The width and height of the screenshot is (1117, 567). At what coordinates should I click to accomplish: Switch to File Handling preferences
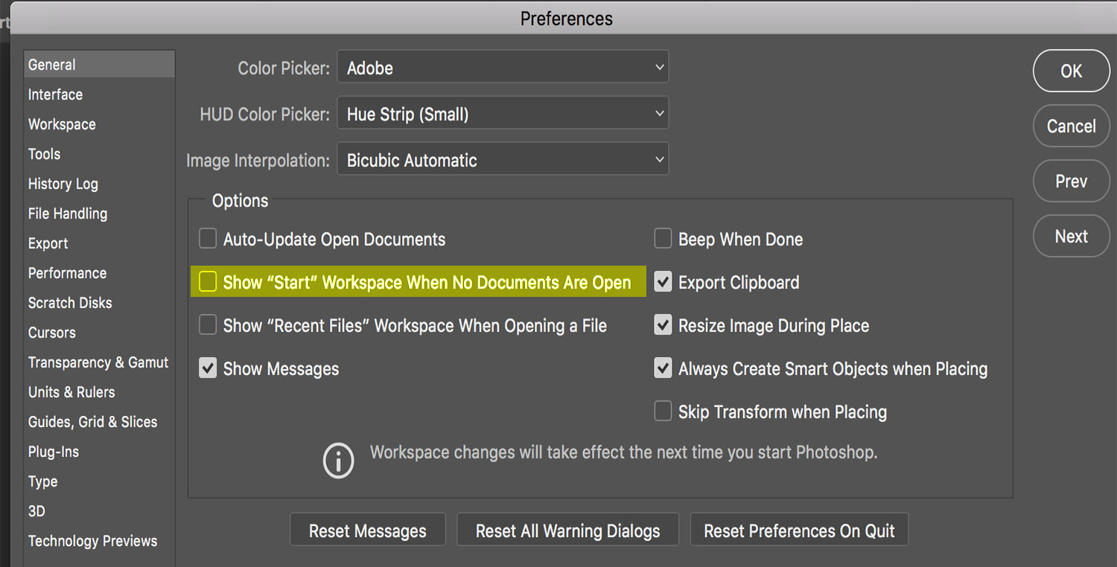pyautogui.click(x=68, y=214)
